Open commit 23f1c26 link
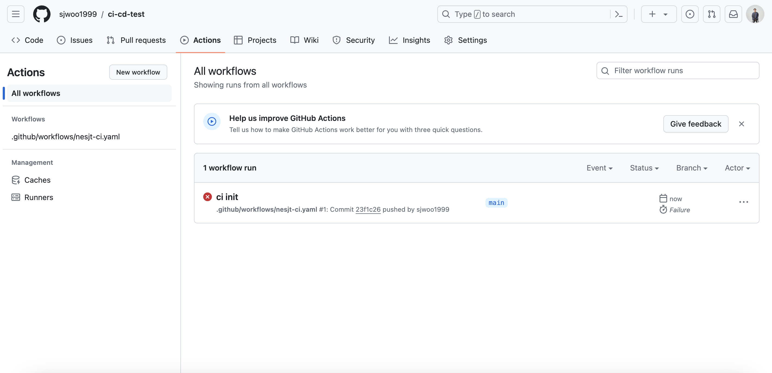 click(x=368, y=209)
